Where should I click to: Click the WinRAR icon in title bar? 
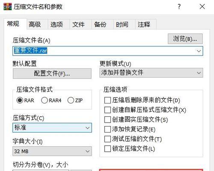(8, 6)
